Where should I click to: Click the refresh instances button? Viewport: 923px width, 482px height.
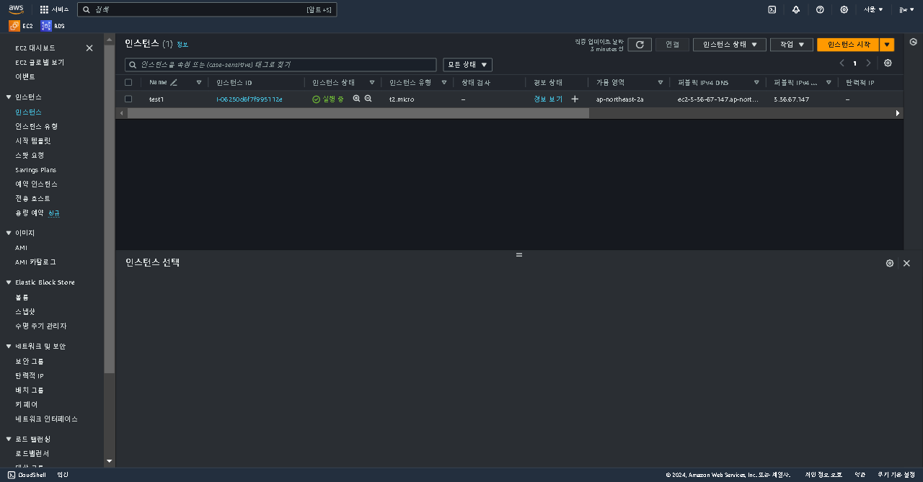(640, 45)
